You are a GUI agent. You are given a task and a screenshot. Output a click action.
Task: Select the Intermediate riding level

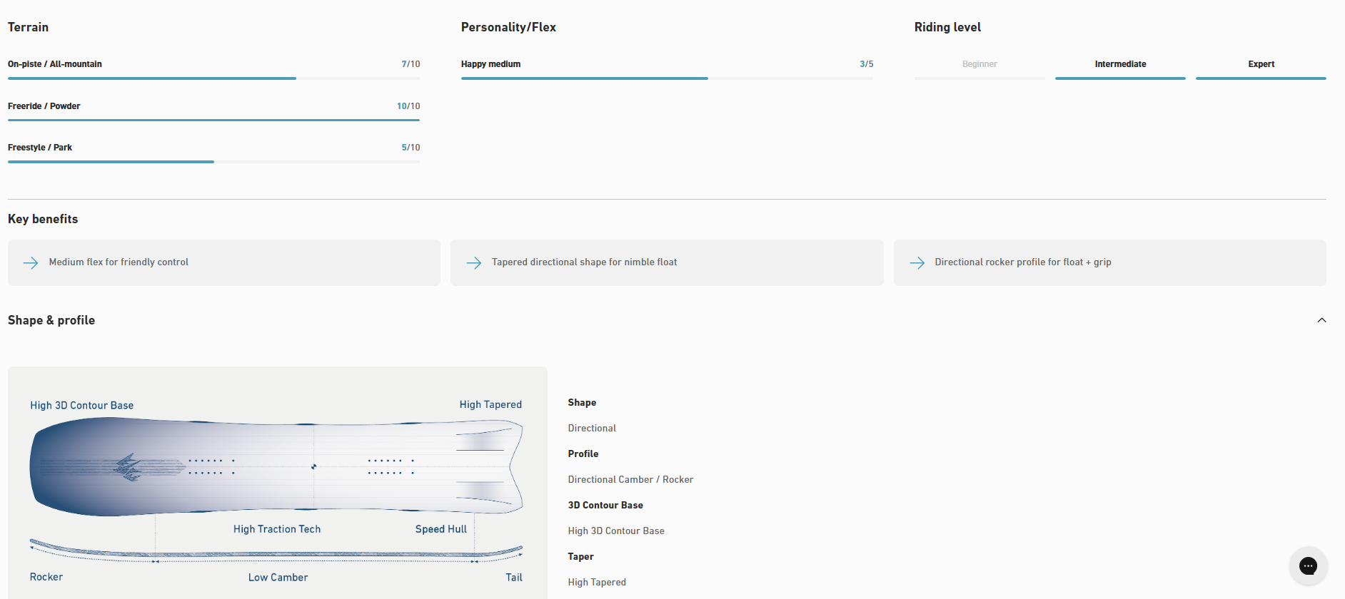[x=1119, y=64]
